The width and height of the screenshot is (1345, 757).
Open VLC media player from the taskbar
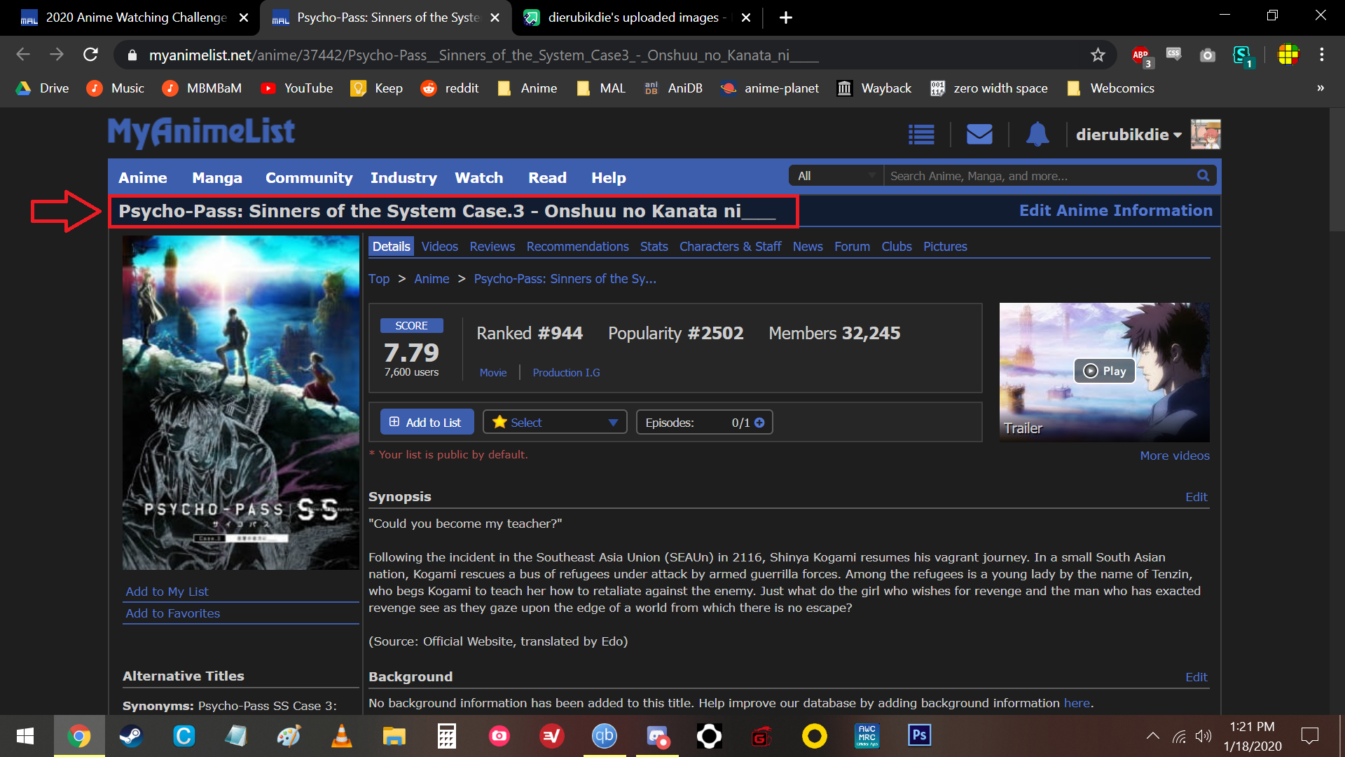341,736
